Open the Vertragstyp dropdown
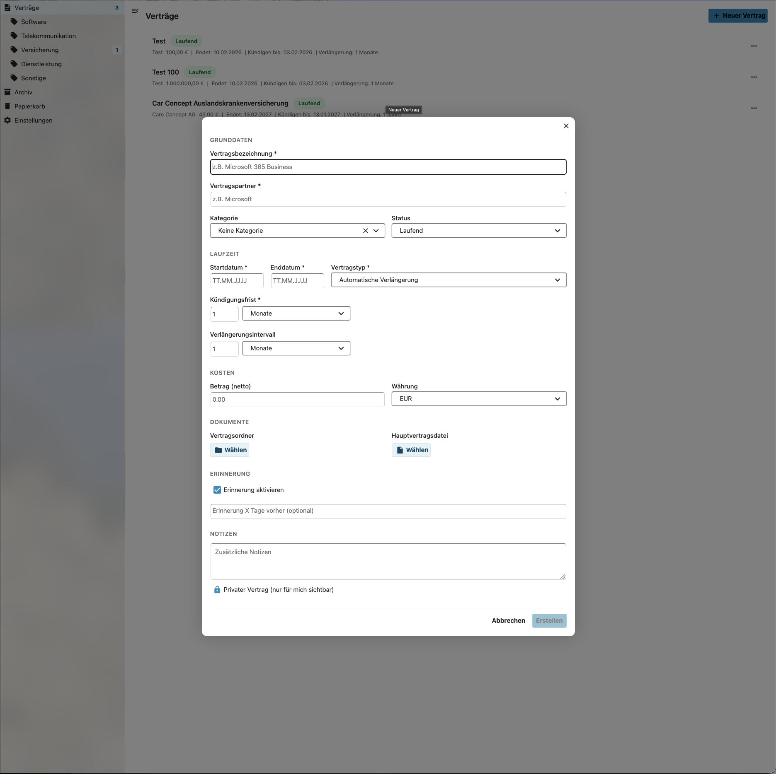The height and width of the screenshot is (774, 776). click(448, 280)
